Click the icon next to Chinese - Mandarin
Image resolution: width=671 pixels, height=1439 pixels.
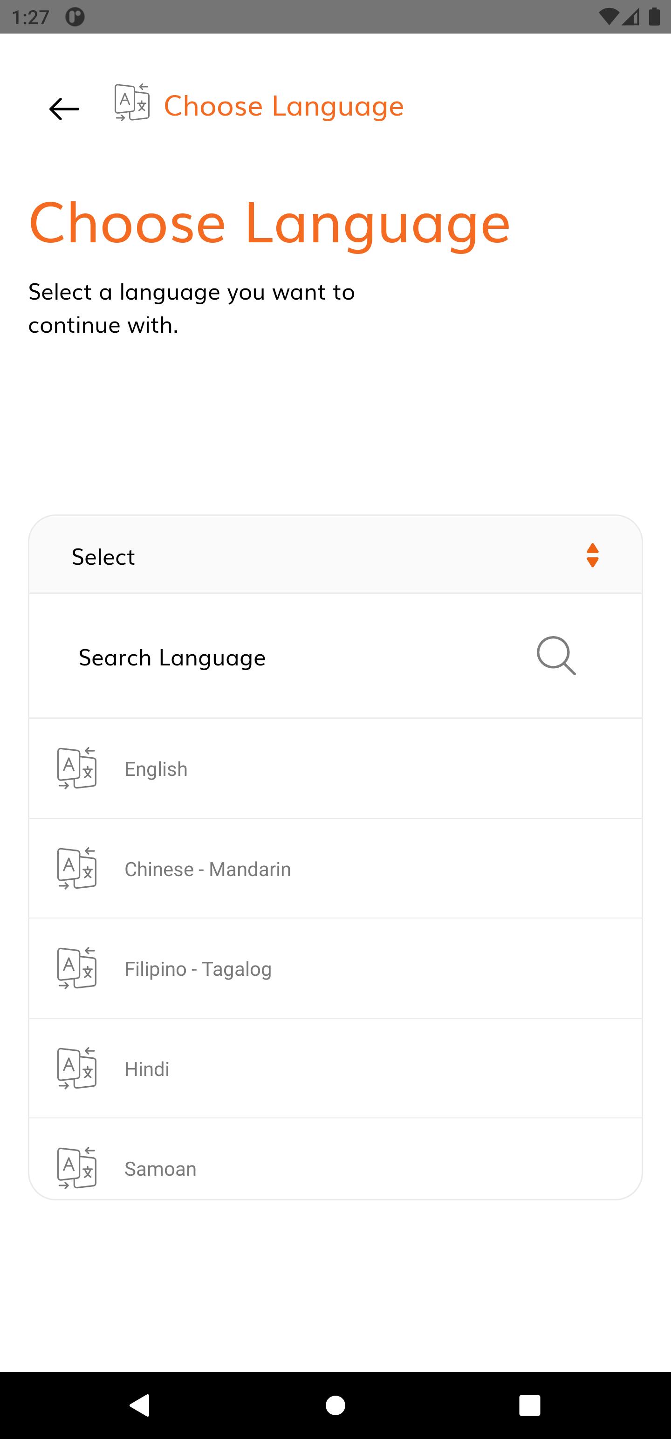pyautogui.click(x=77, y=868)
